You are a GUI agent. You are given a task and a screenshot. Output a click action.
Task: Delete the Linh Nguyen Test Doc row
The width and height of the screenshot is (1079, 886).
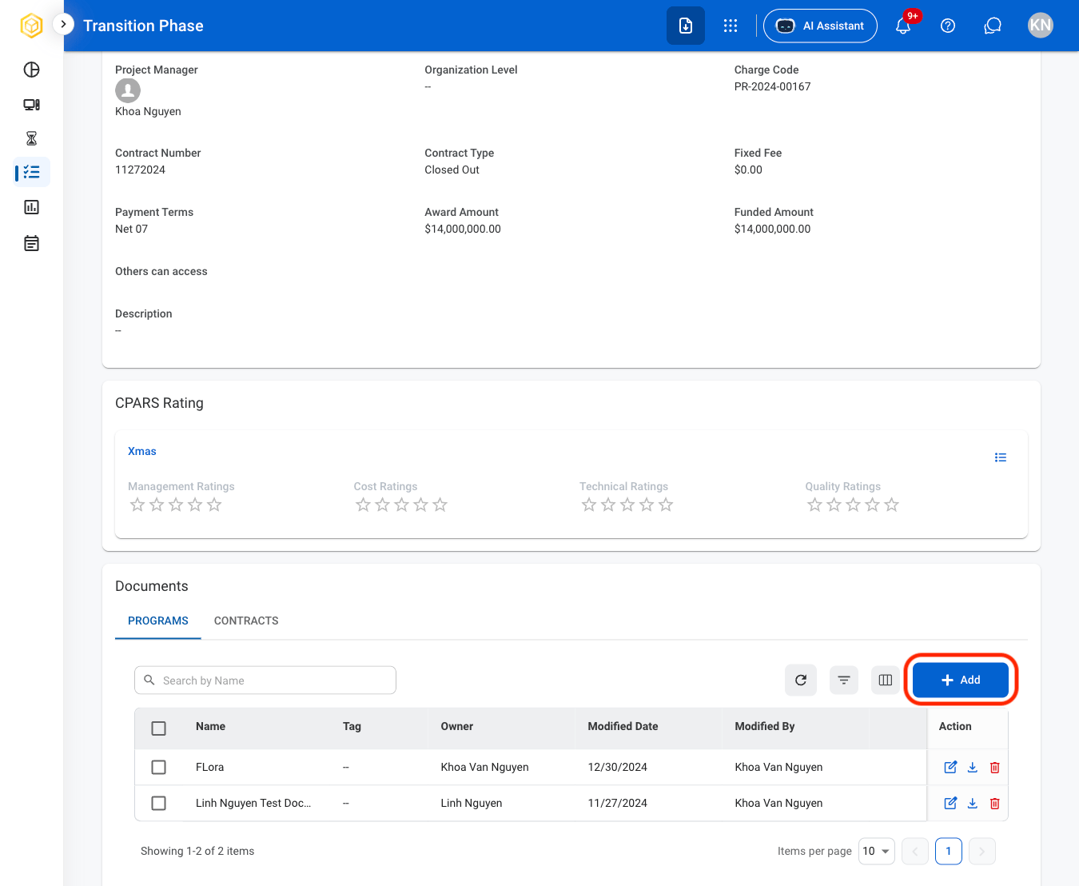point(995,803)
